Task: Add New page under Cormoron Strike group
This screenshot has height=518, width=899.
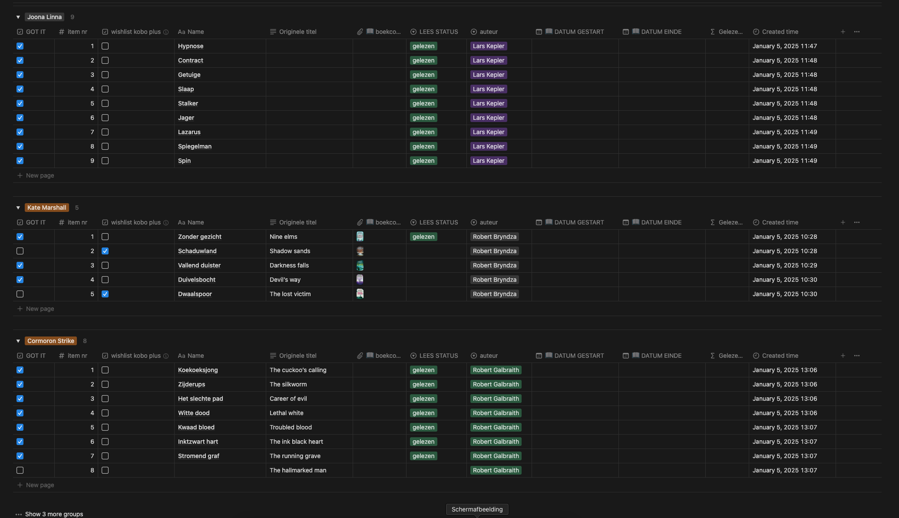Action: (40, 485)
